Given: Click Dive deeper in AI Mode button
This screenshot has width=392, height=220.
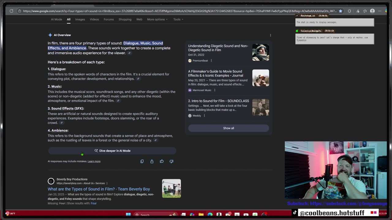Looking at the screenshot, I should click(x=112, y=151).
